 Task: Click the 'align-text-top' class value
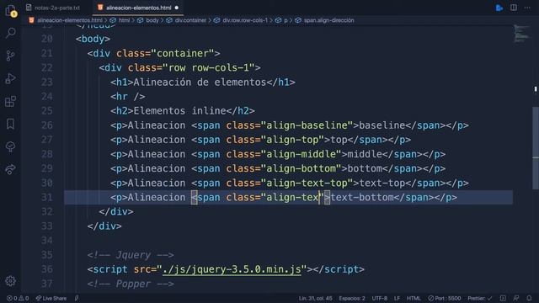(307, 183)
